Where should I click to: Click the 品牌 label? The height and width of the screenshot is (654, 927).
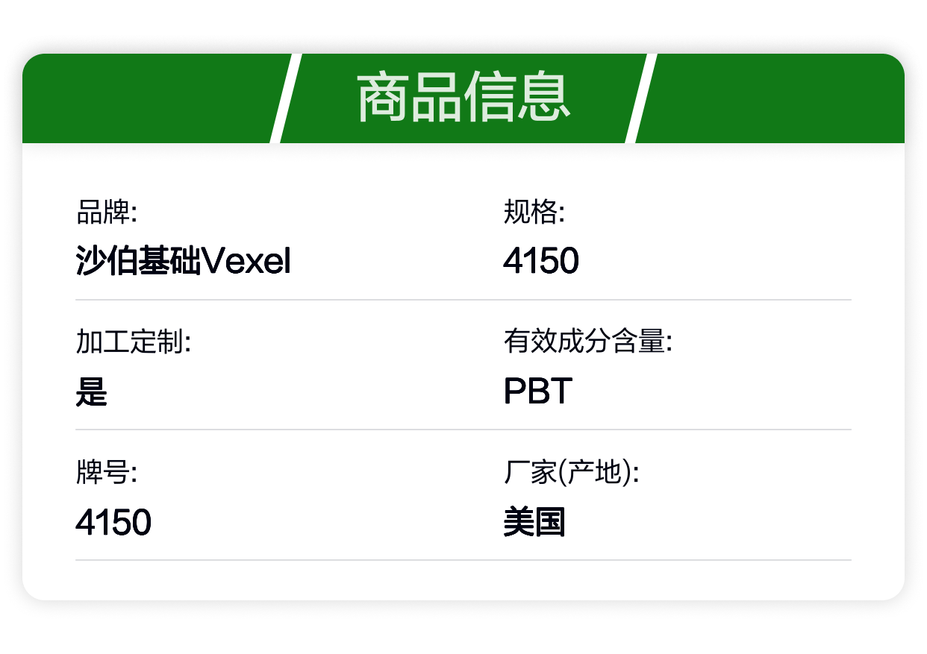106,213
